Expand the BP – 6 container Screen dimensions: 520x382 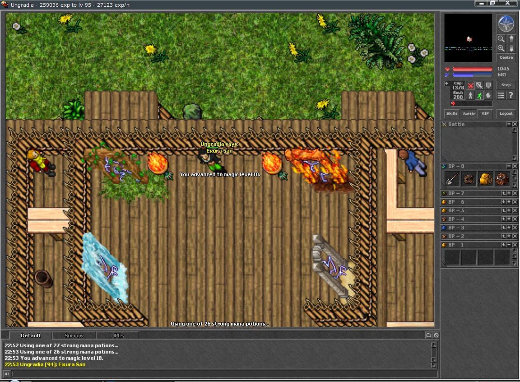click(x=509, y=202)
